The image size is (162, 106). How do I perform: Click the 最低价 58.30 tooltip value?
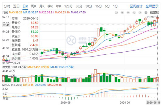[x=34, y=32]
